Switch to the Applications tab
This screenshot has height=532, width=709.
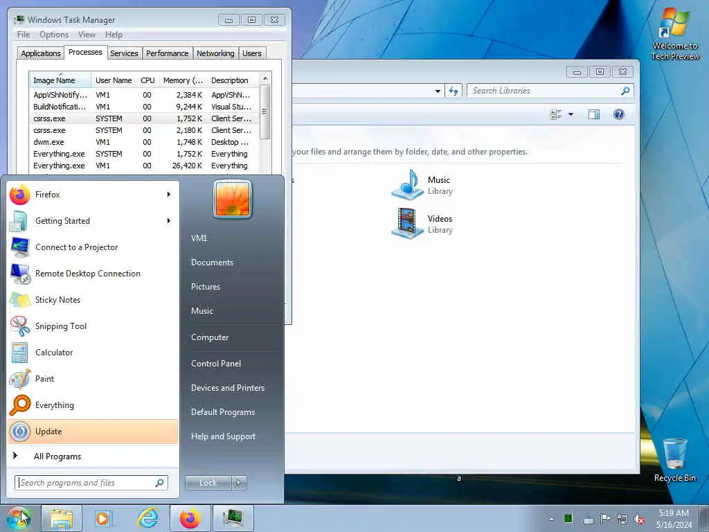click(x=41, y=53)
